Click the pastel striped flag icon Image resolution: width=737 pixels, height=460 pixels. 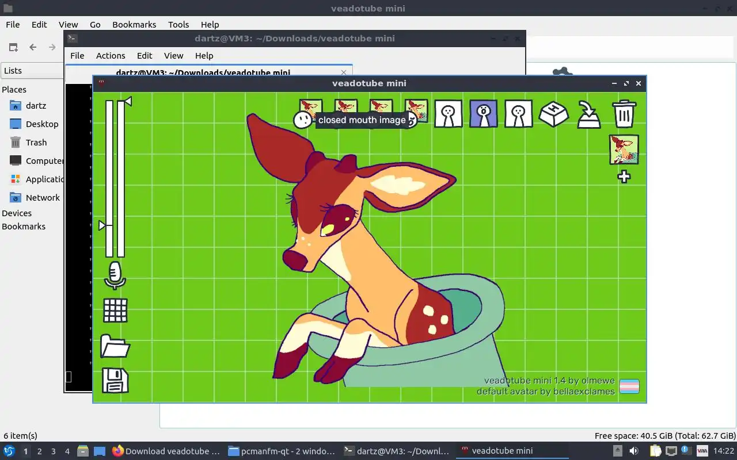pyautogui.click(x=629, y=386)
